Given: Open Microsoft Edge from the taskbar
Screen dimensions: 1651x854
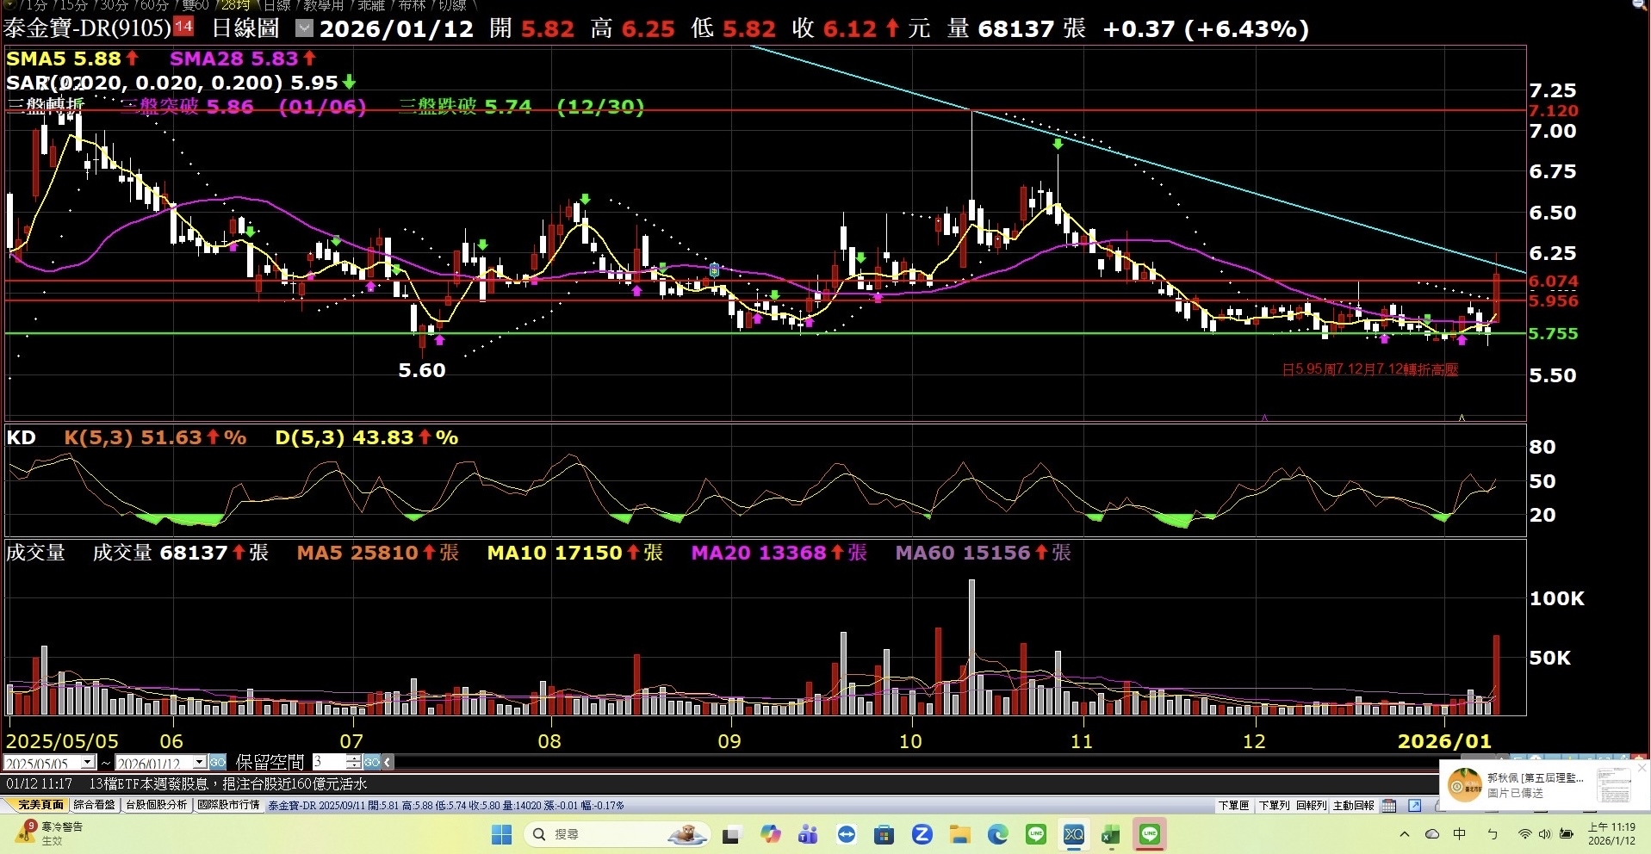Looking at the screenshot, I should click(997, 834).
